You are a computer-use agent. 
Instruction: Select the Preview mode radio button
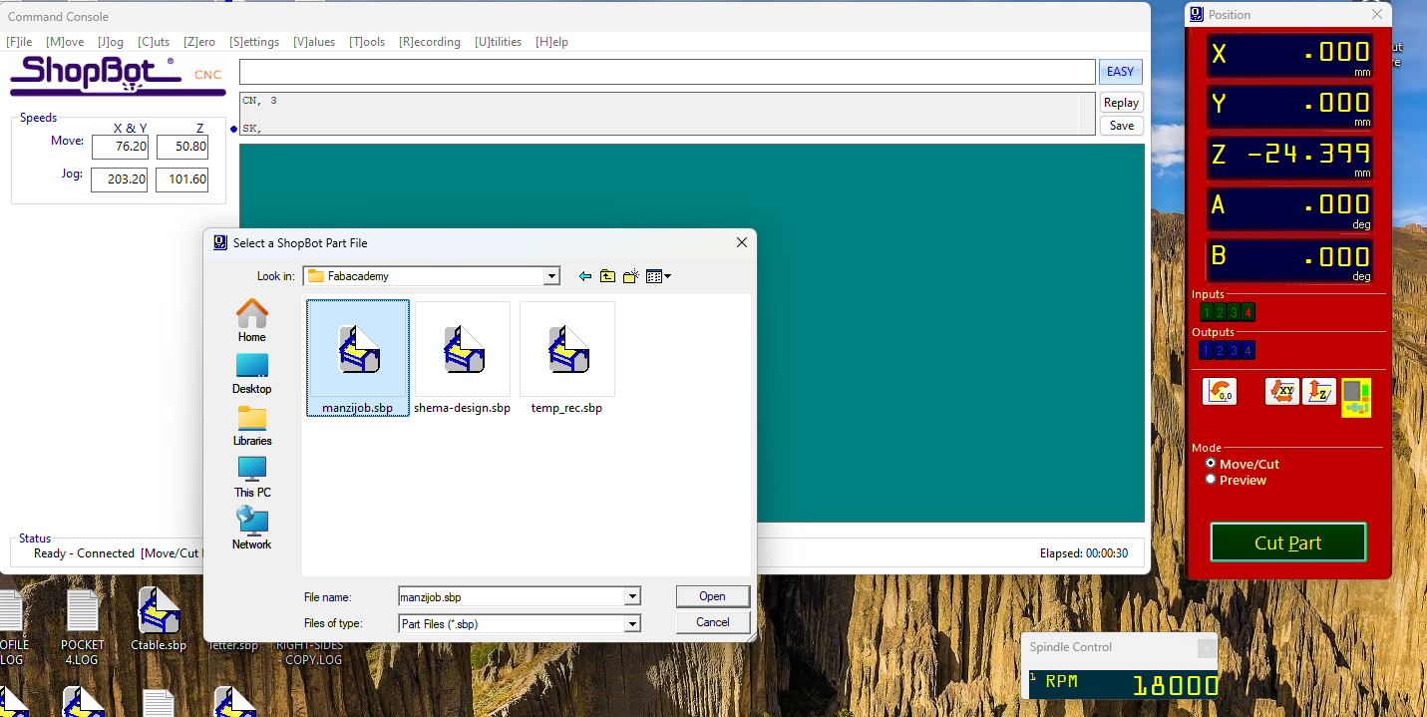(1211, 480)
